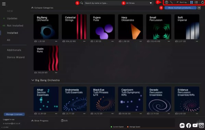
Task: Open Dorico Wizard in the sidebar
Action: 16,57
